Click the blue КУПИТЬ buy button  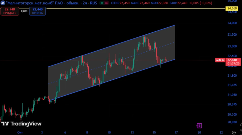tap(38, 11)
